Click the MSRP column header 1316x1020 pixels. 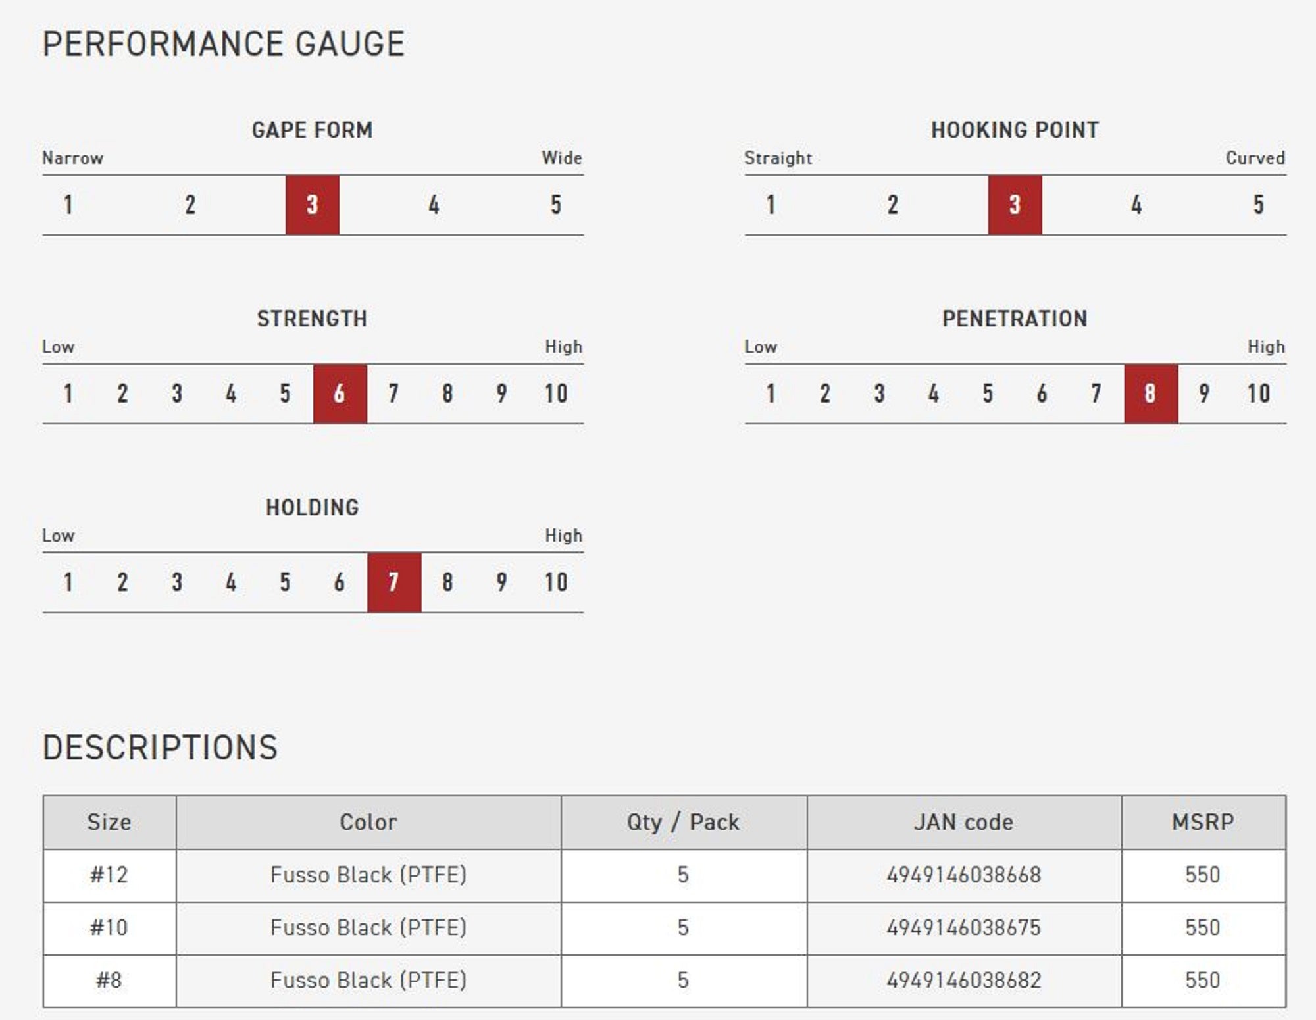(x=1203, y=822)
